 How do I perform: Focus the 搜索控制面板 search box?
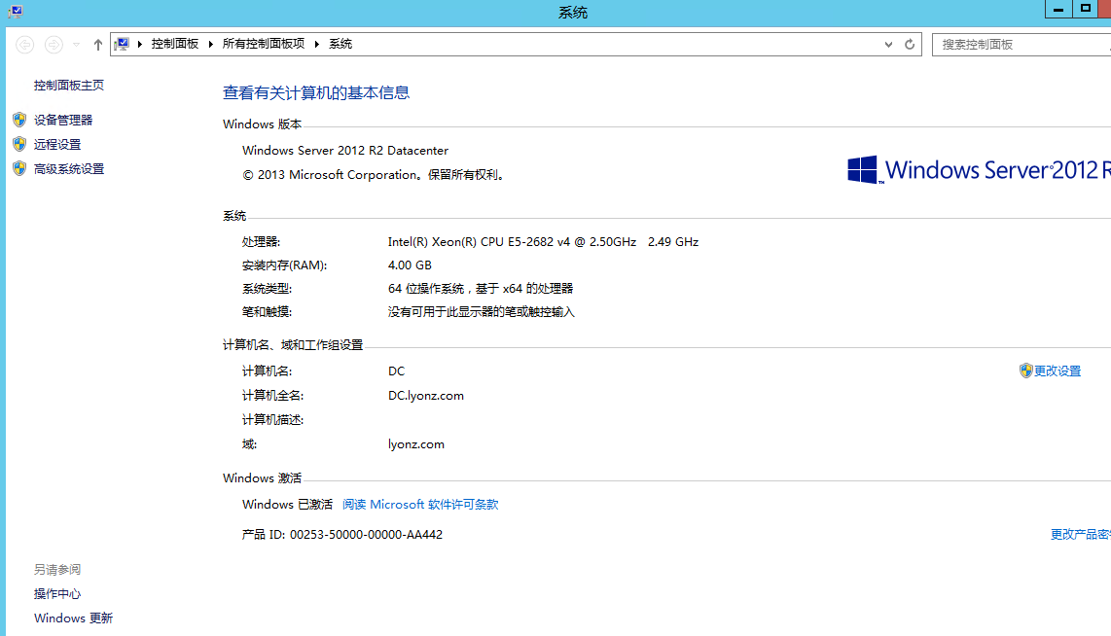point(1021,45)
